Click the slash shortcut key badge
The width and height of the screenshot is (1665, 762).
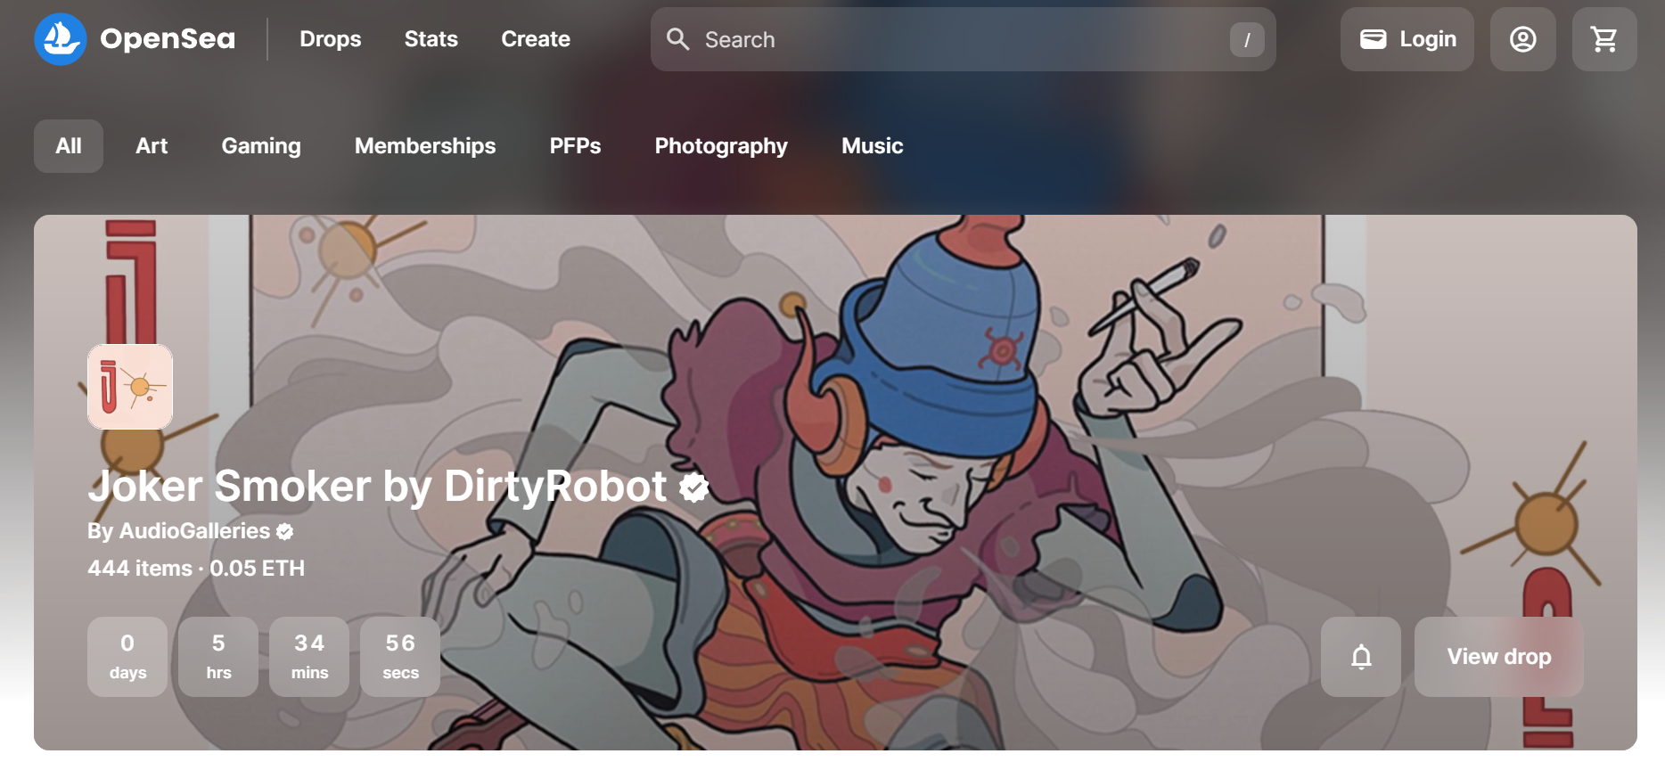1247,39
